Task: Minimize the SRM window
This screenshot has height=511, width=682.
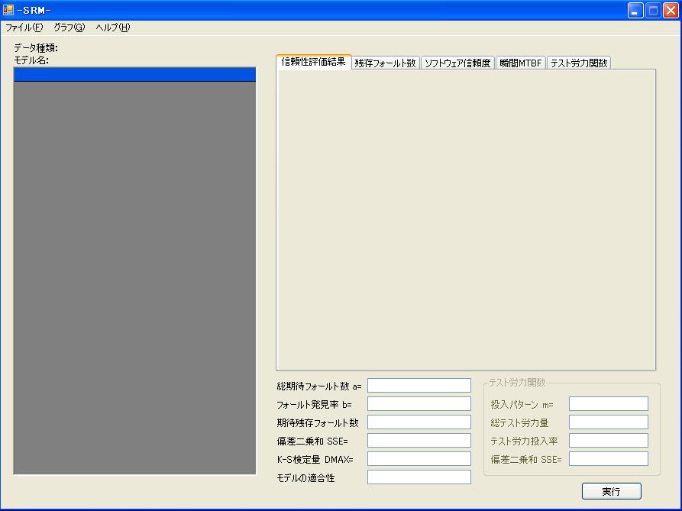Action: 635,10
